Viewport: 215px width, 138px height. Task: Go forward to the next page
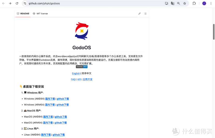pyautogui.click(x=10, y=3)
